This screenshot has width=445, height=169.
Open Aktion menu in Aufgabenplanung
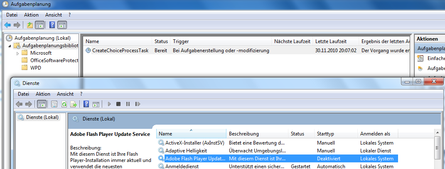(x=31, y=15)
